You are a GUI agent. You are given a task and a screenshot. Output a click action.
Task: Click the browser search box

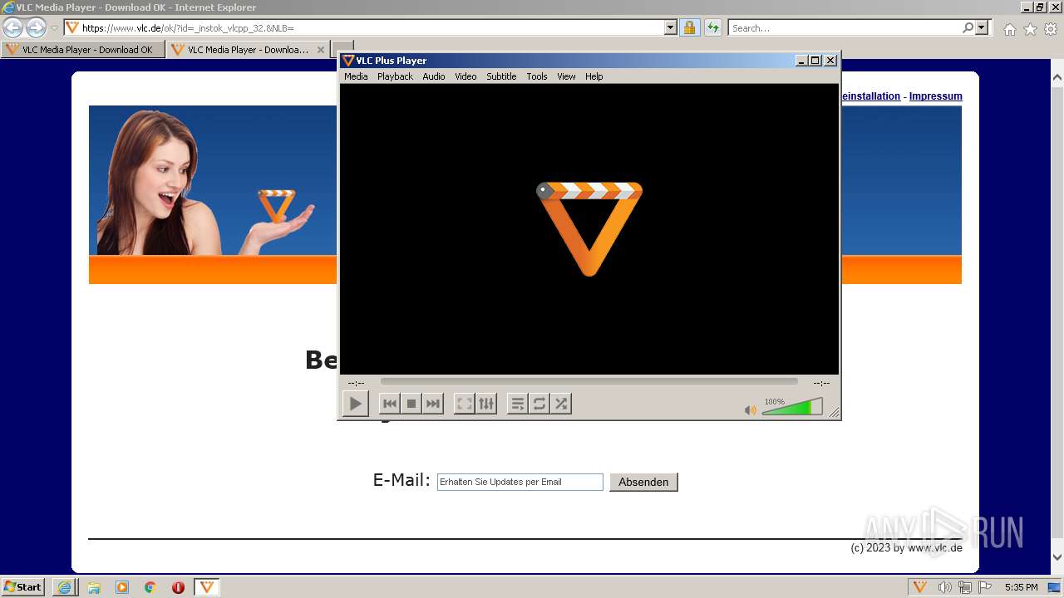pos(845,27)
